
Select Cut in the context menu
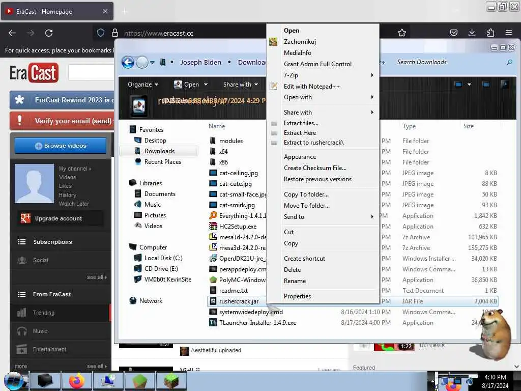[x=288, y=232]
